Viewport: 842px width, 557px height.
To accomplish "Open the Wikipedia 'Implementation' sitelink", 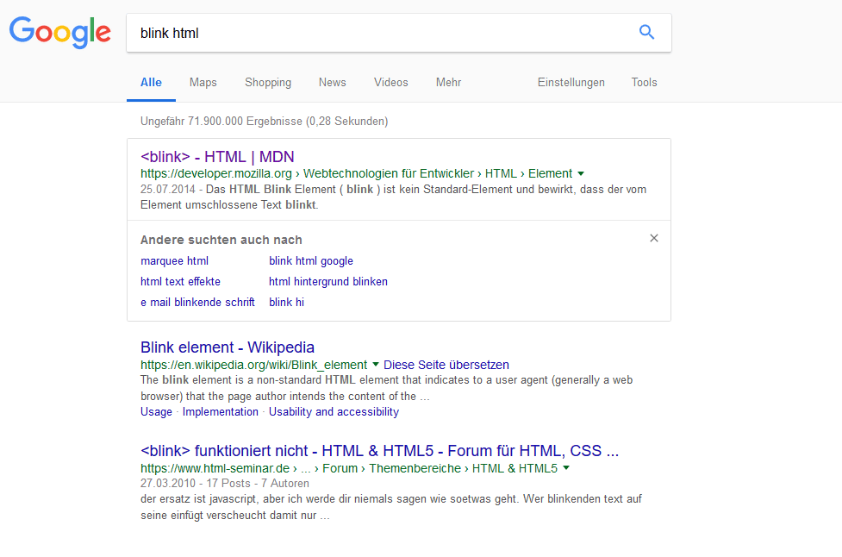I will point(220,412).
